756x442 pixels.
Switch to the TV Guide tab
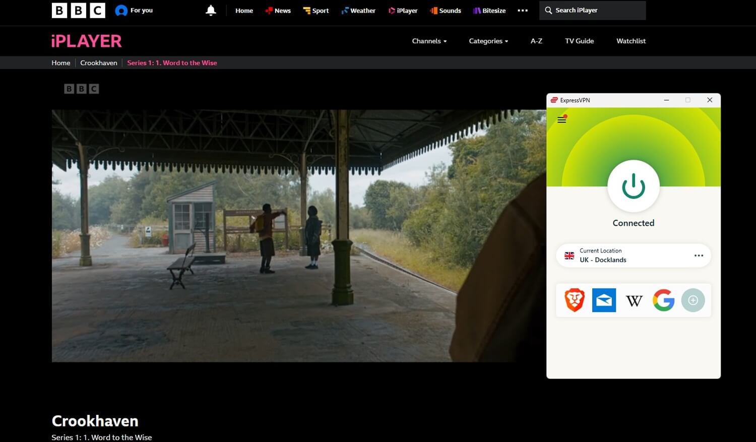click(x=579, y=41)
